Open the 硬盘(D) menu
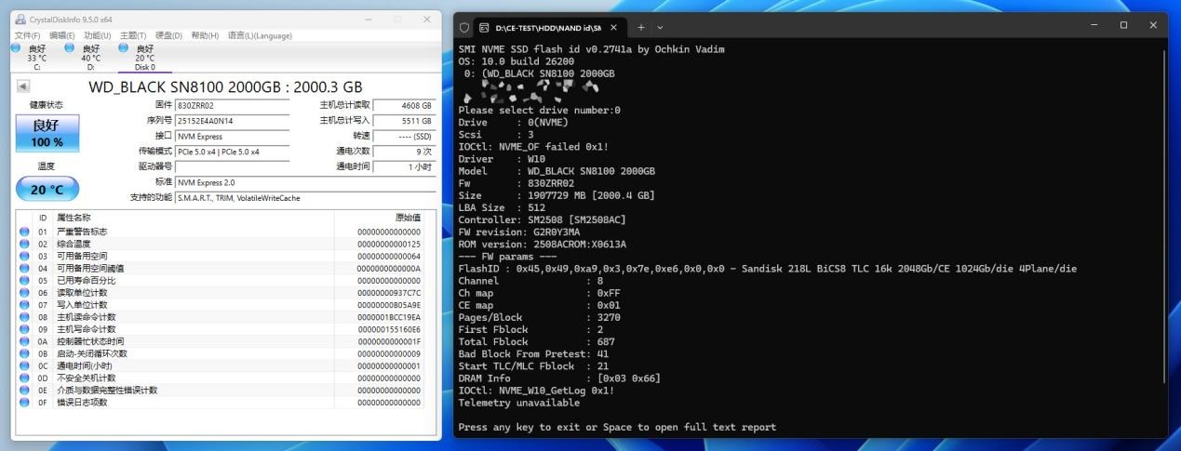This screenshot has width=1181, height=451. (x=169, y=35)
